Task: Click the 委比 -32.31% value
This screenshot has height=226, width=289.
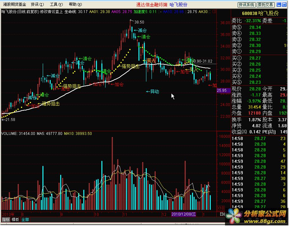Action: coord(253,21)
